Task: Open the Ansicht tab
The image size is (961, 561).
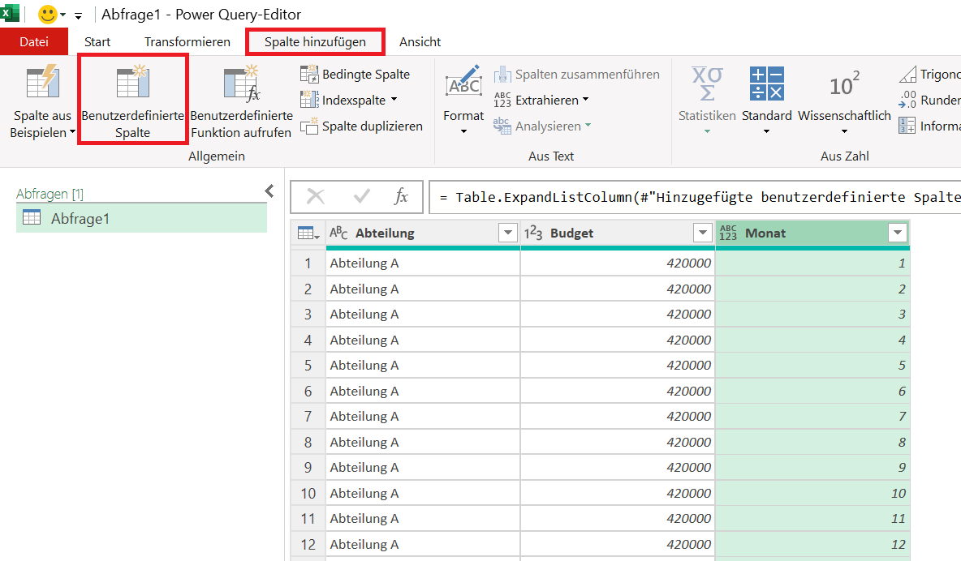Action: [x=420, y=41]
